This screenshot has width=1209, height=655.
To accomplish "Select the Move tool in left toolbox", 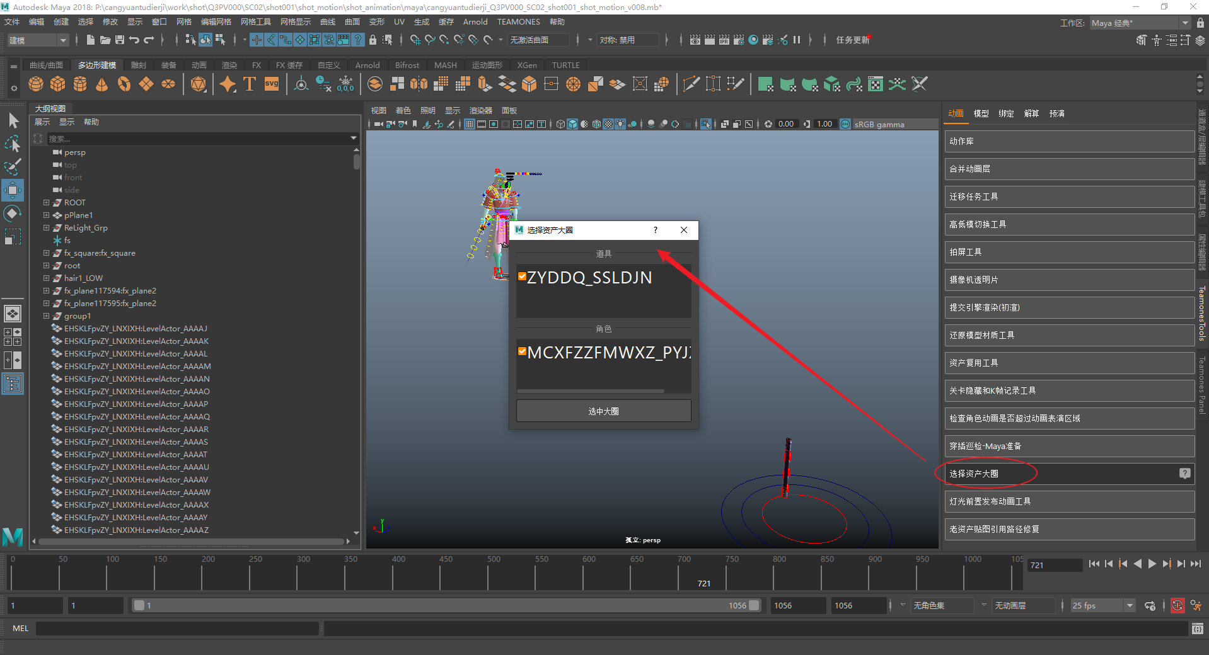I will point(13,190).
